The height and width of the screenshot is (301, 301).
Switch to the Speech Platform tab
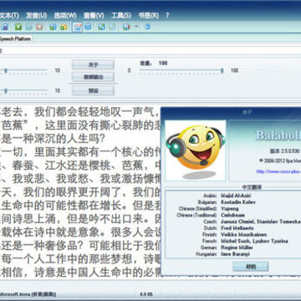[15, 38]
